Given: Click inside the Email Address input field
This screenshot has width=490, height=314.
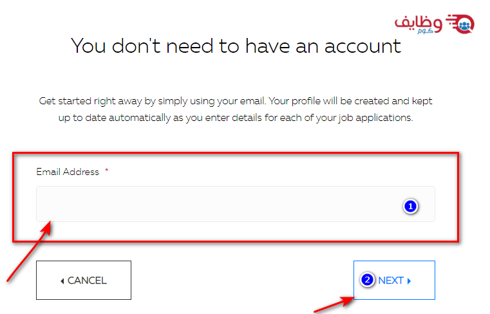Looking at the screenshot, I should (x=235, y=204).
